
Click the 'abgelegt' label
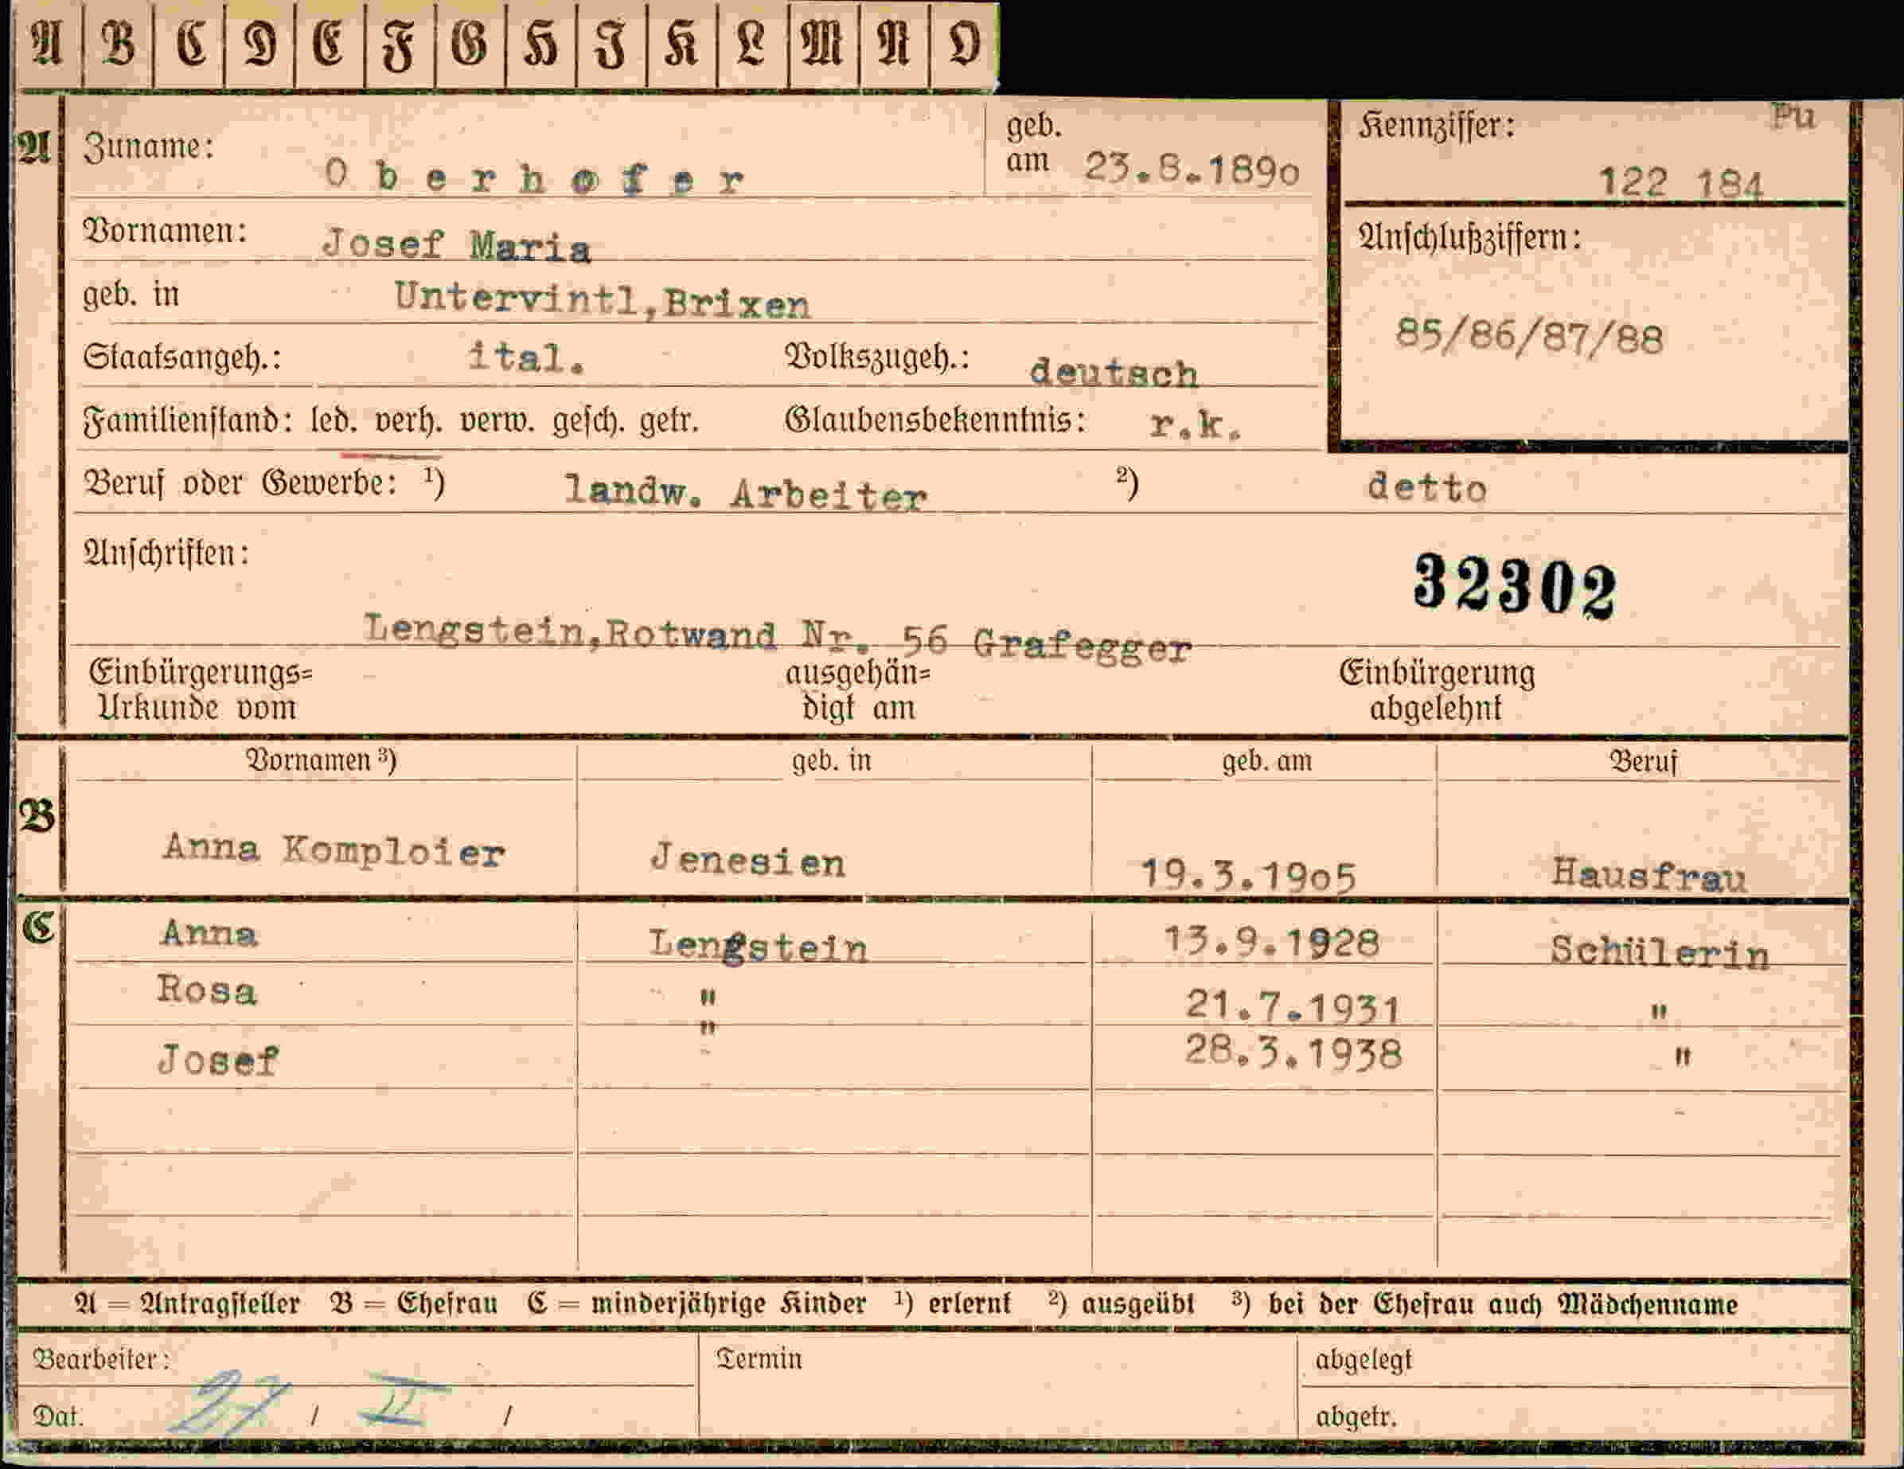(1363, 1360)
